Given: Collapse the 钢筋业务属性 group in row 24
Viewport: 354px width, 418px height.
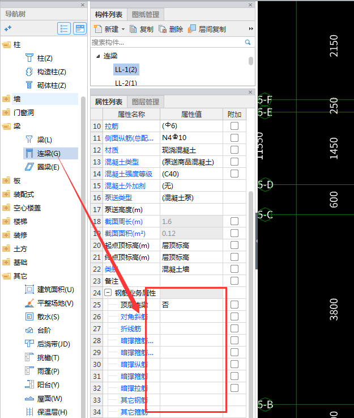Looking at the screenshot, I should point(108,293).
